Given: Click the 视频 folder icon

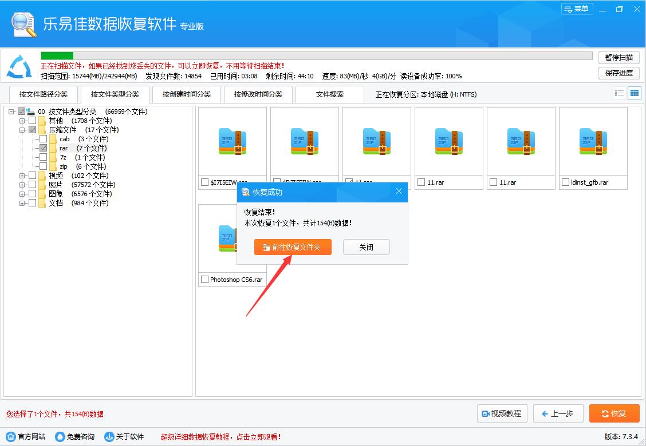Looking at the screenshot, I should 42,176.
